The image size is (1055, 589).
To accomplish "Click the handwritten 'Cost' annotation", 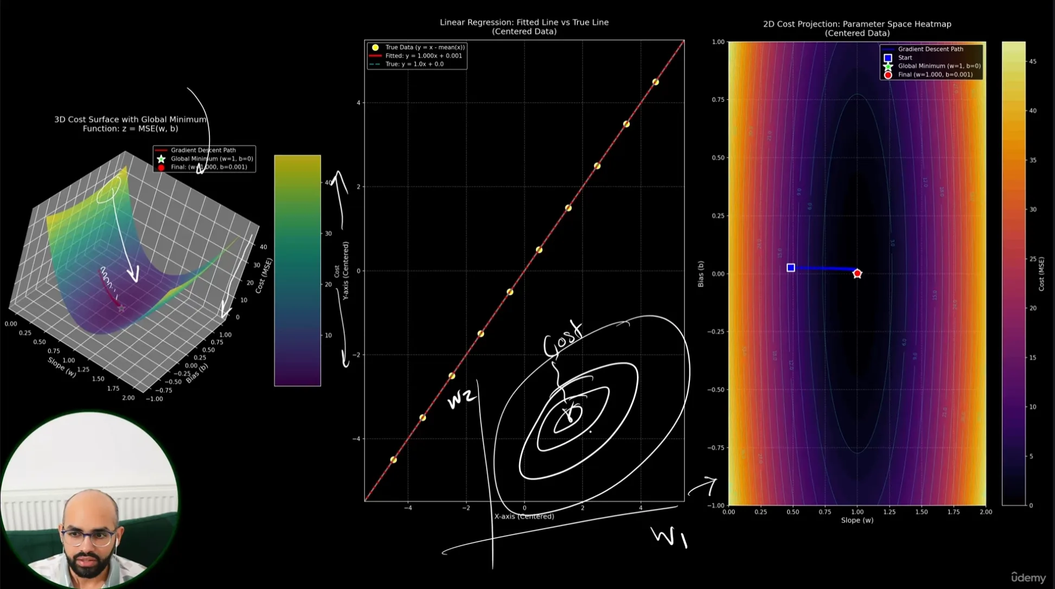I will 562,340.
